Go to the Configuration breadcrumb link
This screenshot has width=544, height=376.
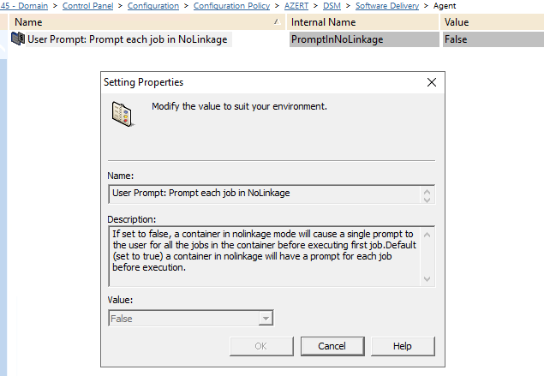[x=153, y=6]
